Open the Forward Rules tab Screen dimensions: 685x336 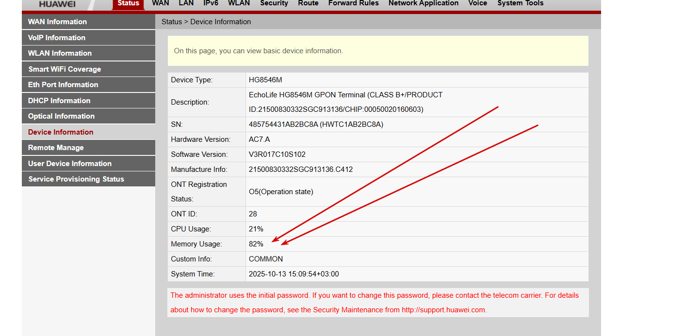(354, 3)
